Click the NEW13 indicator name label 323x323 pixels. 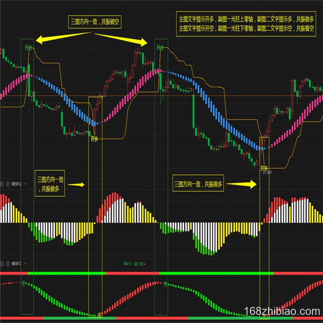[16, 264]
